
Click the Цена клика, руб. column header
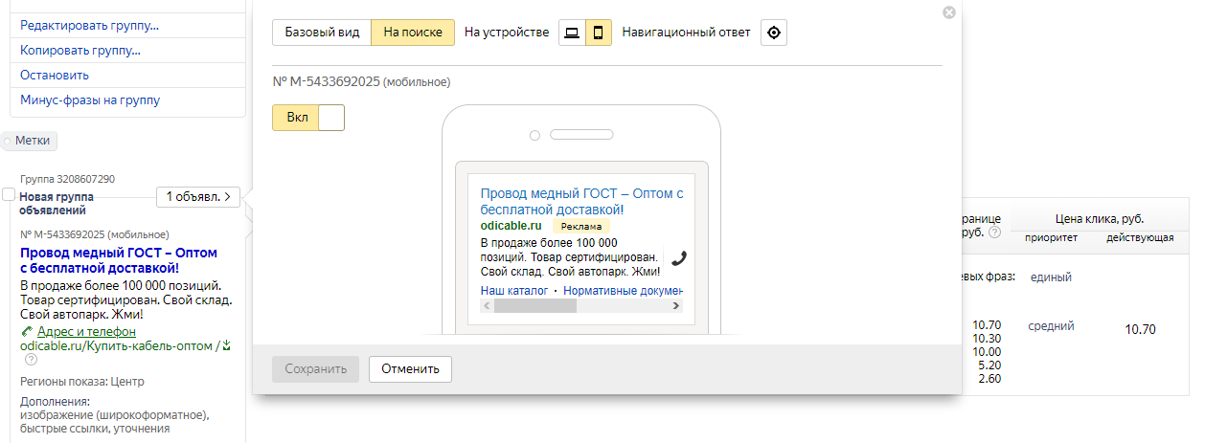click(x=1099, y=218)
